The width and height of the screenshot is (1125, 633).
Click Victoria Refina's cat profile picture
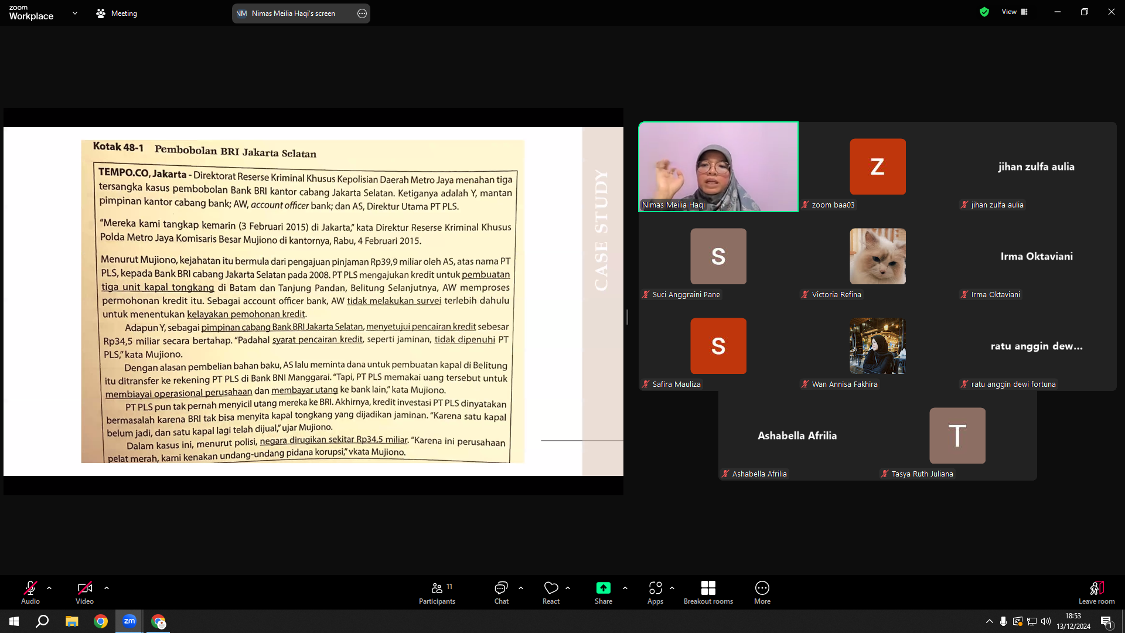click(x=878, y=256)
